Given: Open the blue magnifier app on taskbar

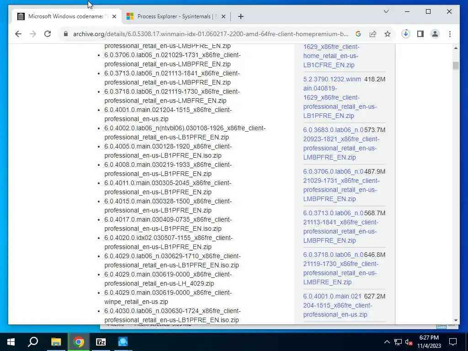Looking at the screenshot, I should pos(123,342).
